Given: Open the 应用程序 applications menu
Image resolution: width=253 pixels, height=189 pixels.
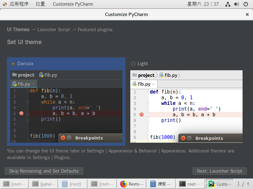Looking at the screenshot, I should coord(19,4).
